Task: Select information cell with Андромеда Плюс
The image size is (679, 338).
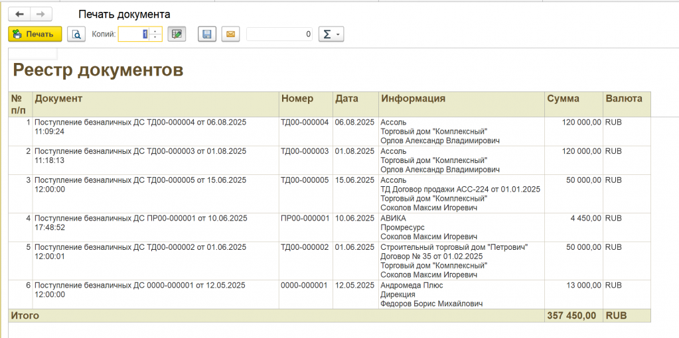Action: coord(461,294)
